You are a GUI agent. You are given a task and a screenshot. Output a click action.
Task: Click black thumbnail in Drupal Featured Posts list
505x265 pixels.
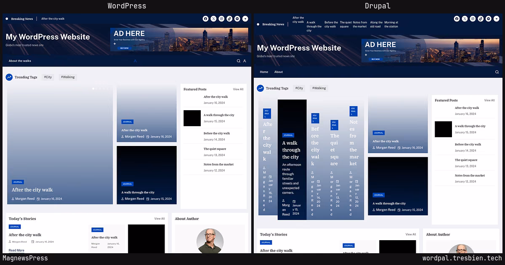click(x=443, y=129)
